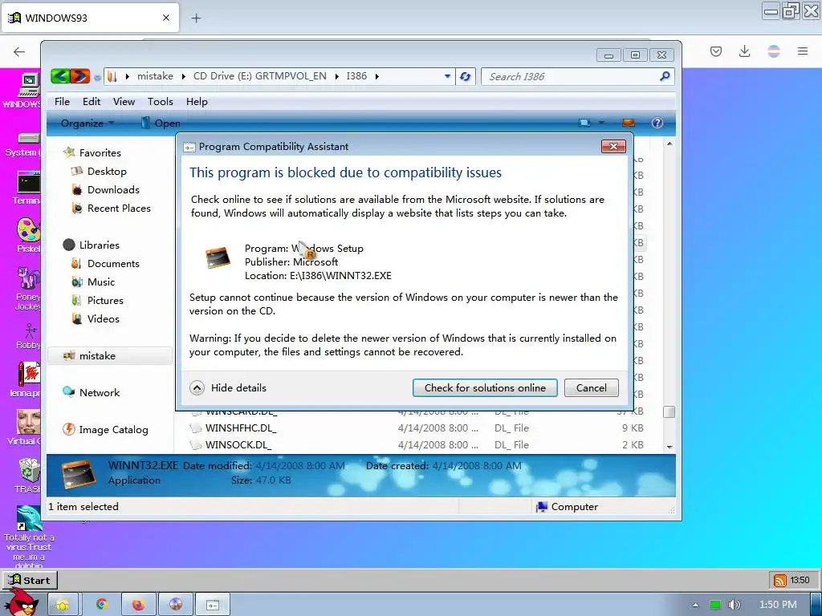Expand the arrow after 'mistake' in breadcrumb
Image resolution: width=822 pixels, height=616 pixels.
tap(183, 76)
